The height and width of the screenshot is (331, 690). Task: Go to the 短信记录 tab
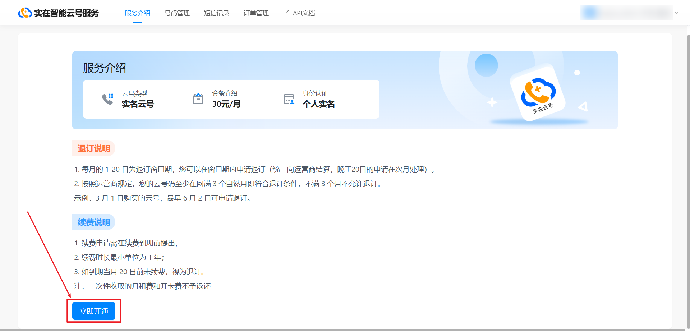[216, 13]
